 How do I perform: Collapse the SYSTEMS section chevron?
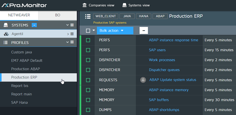[67, 25]
